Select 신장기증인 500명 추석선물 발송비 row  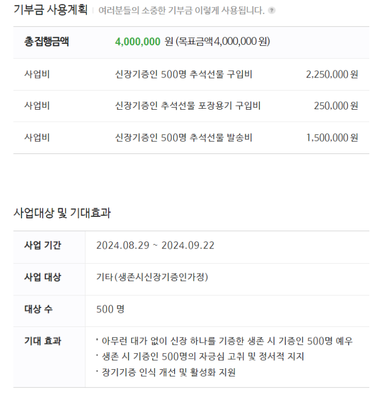point(191,138)
